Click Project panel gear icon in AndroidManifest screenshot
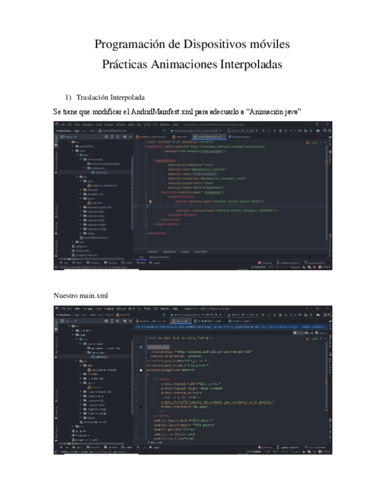Screen dimensions: 386x500 tap(124, 136)
